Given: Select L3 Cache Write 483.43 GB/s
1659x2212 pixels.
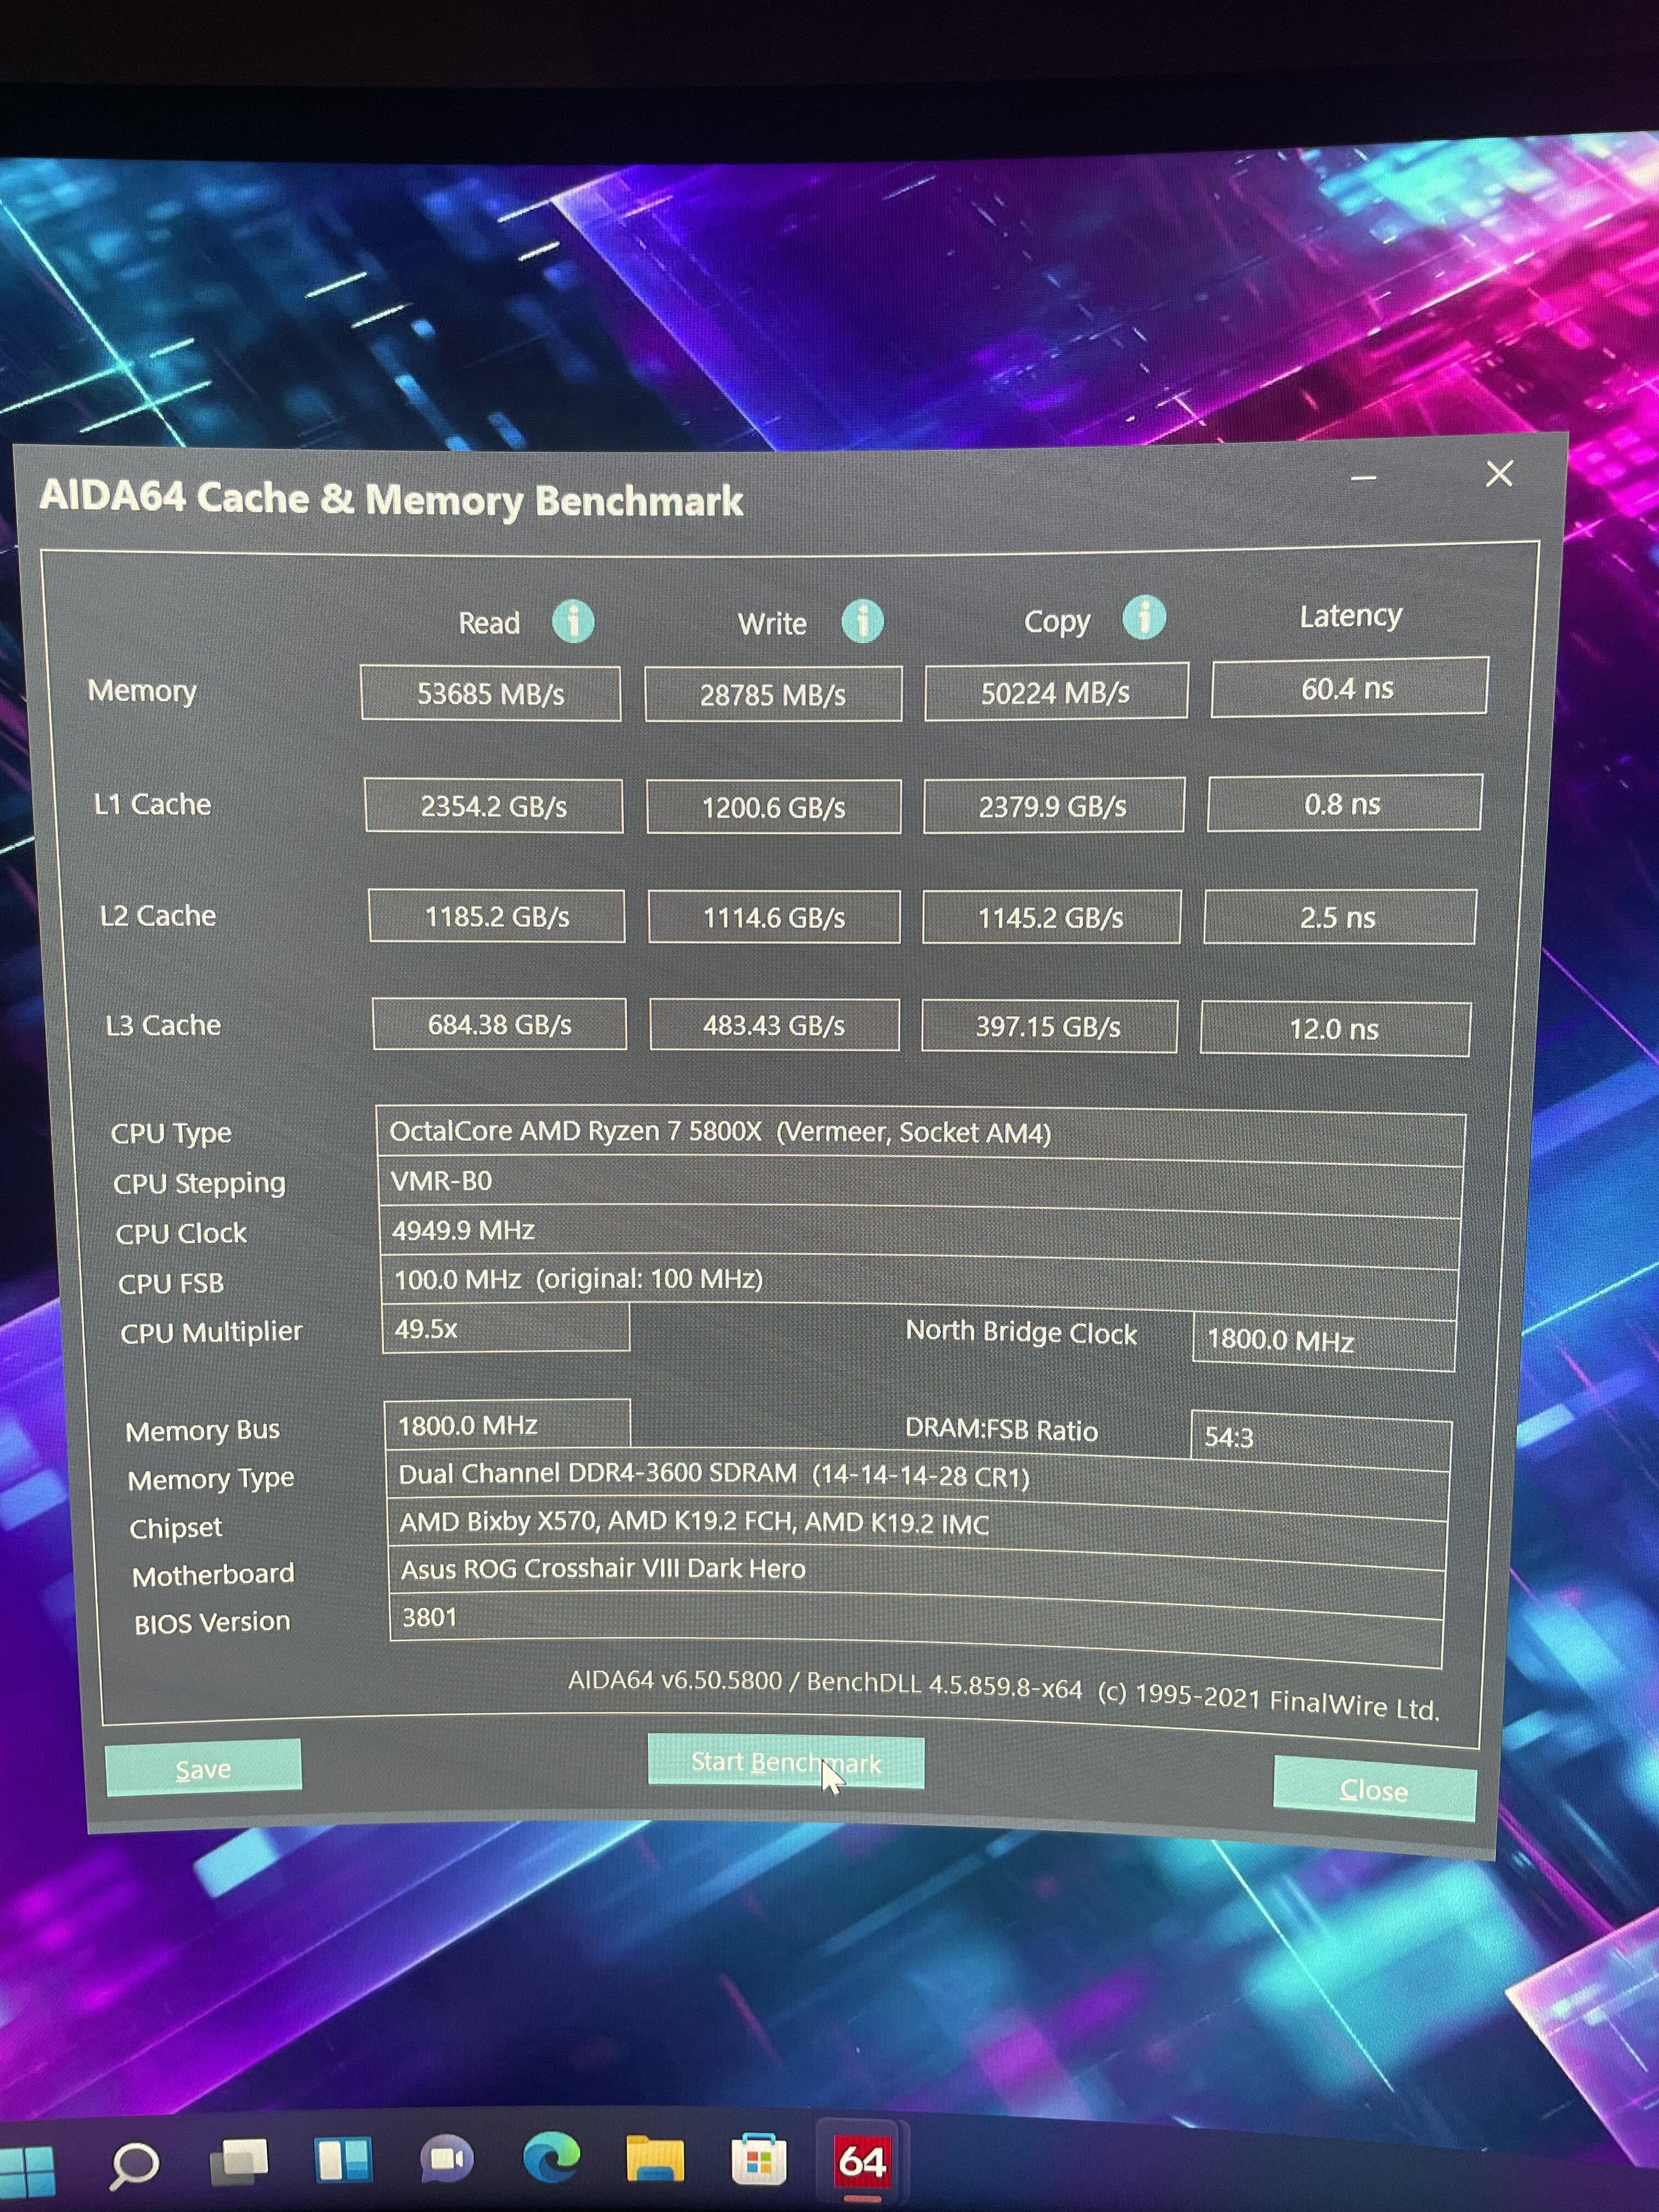Looking at the screenshot, I should point(774,1025).
